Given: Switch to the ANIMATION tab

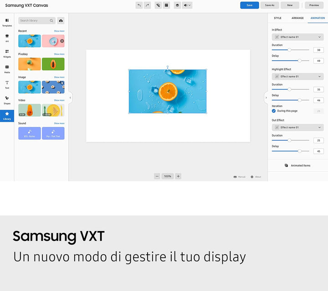Looking at the screenshot, I should click(x=318, y=18).
